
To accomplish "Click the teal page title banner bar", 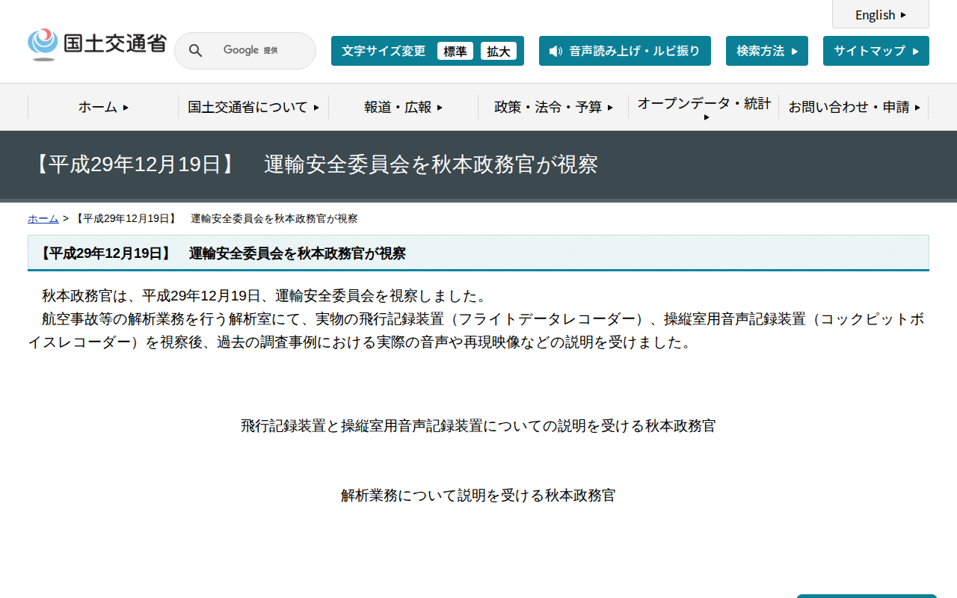I will click(478, 166).
